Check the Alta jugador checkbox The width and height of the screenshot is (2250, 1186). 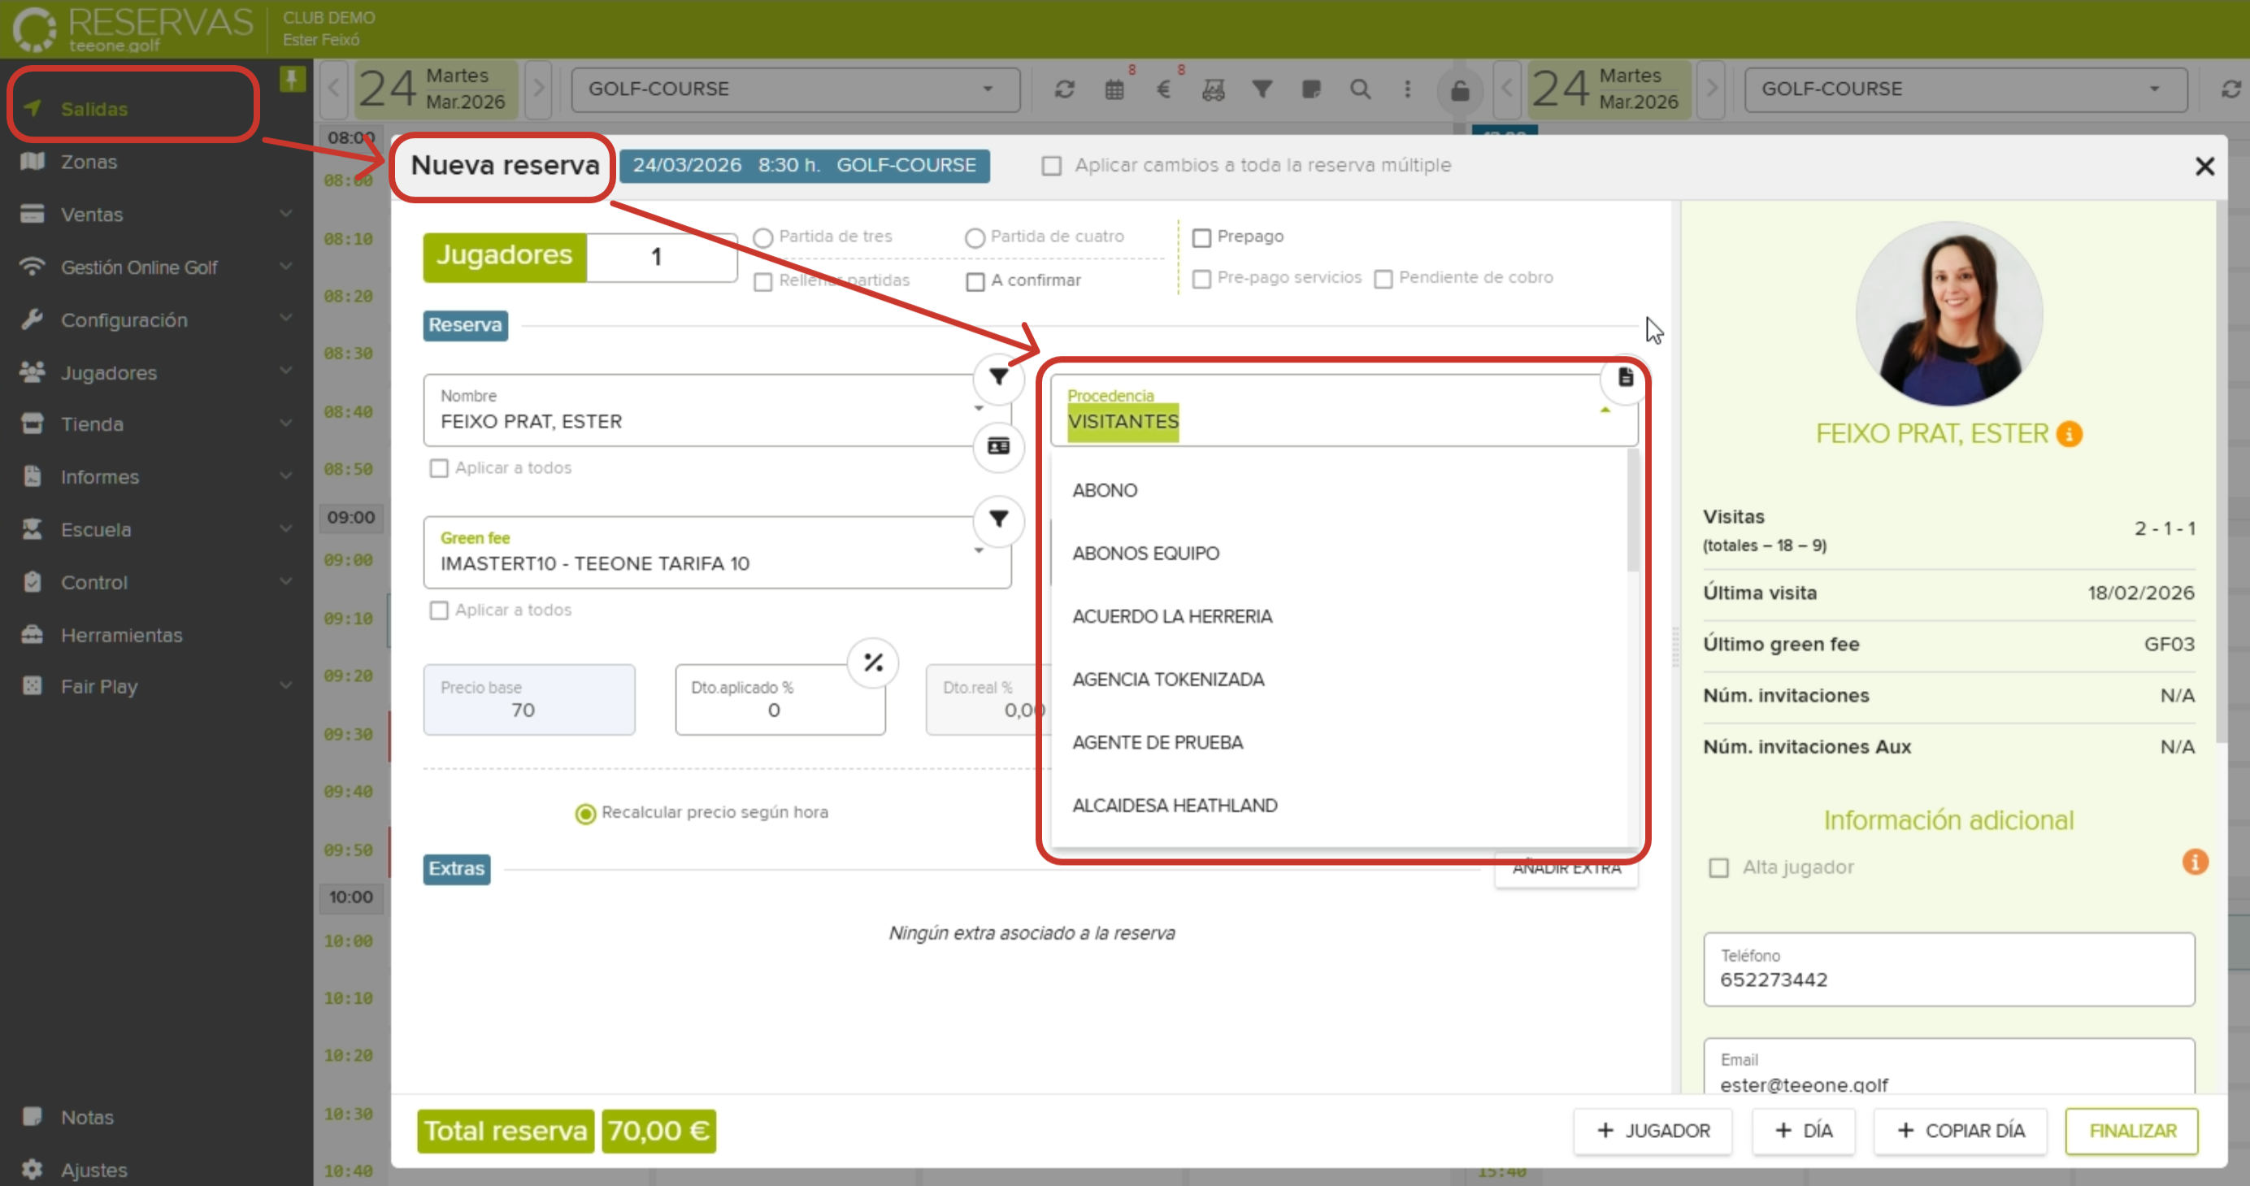1718,868
